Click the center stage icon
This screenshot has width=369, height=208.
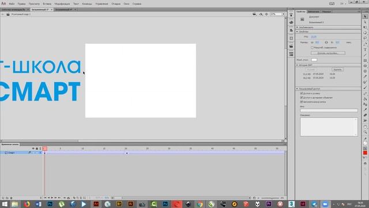[x=266, y=14]
